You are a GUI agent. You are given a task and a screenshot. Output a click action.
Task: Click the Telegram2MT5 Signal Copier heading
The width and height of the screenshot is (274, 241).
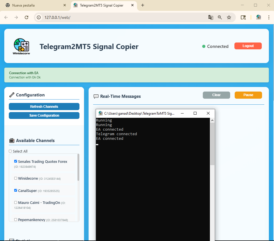[x=89, y=46]
